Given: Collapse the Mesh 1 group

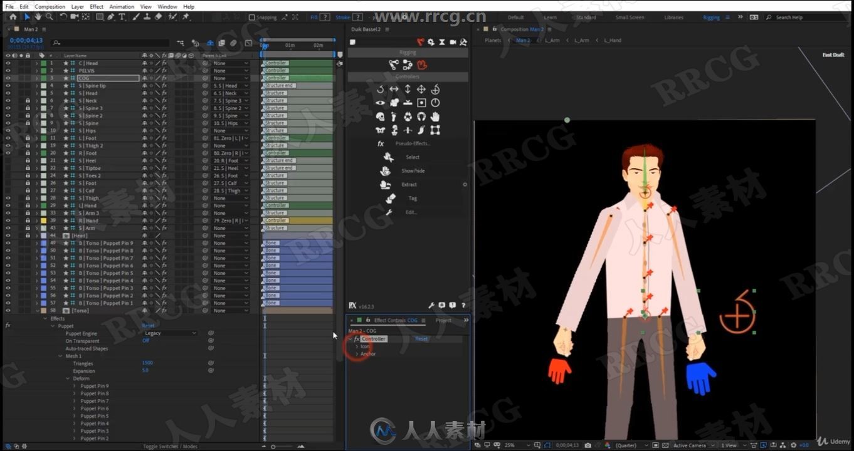Looking at the screenshot, I should click(x=61, y=356).
